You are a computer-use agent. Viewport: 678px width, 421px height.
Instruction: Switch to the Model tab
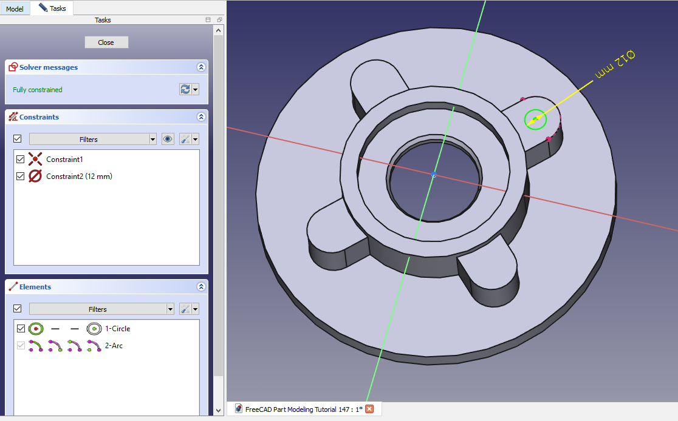[15, 8]
